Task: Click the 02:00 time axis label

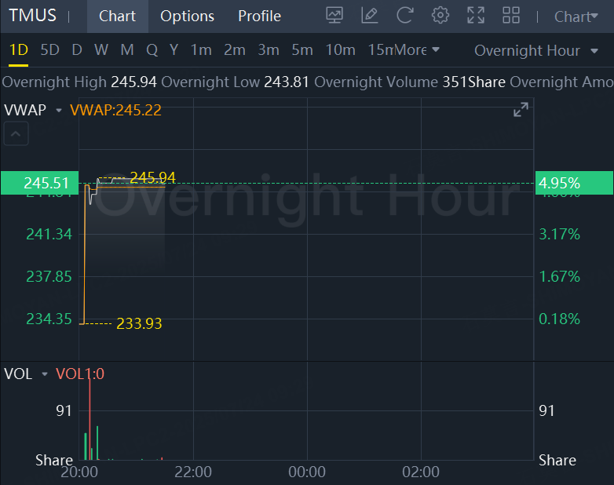Action: pos(421,472)
